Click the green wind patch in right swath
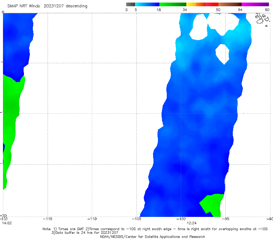The image size is (273, 239). (213, 205)
